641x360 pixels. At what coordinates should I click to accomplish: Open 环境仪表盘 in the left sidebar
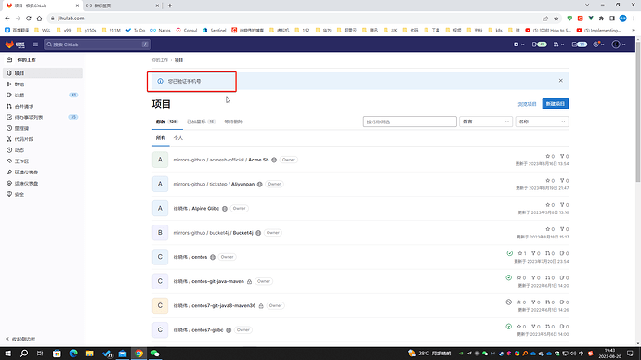[x=43, y=173]
